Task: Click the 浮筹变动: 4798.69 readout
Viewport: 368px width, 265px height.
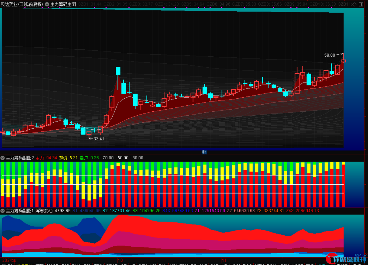Action: (x=53, y=211)
